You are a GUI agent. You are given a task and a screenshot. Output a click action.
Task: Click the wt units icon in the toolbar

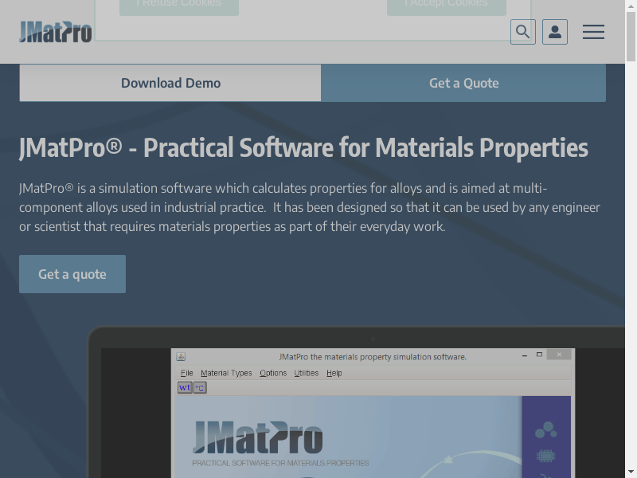pos(185,388)
